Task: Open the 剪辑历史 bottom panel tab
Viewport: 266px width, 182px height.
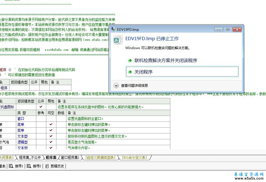Action: [55, 166]
